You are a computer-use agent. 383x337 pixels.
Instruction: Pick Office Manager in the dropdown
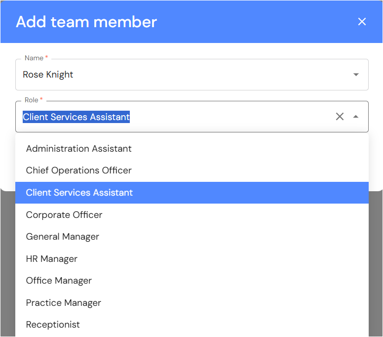tap(59, 281)
